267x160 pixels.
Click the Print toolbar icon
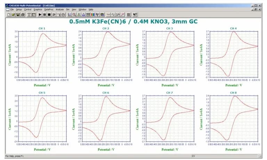pos(22,14)
